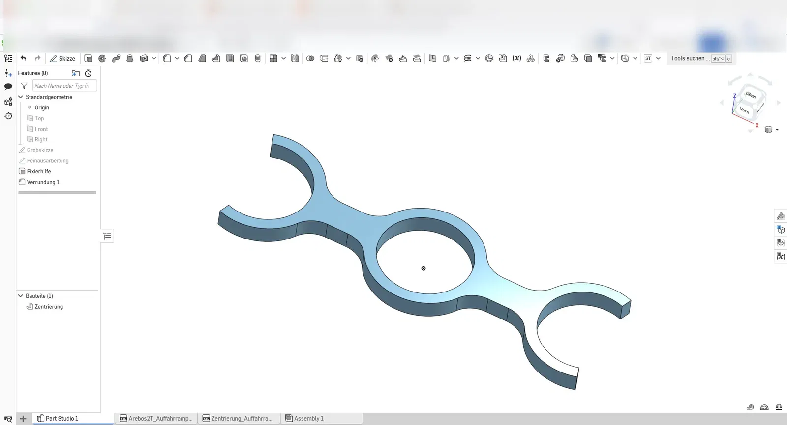Select the Linear pattern tool

(x=273, y=58)
